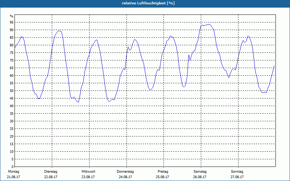Viewport: 290px width, 181px height.
Task: Click the '70' y-axis label
Action: [x=12, y=60]
